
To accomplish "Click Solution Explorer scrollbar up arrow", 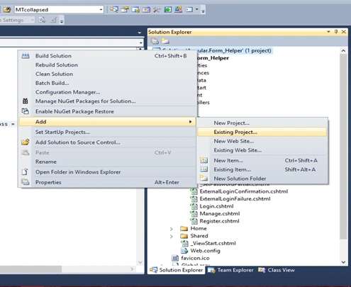I will click(x=343, y=51).
